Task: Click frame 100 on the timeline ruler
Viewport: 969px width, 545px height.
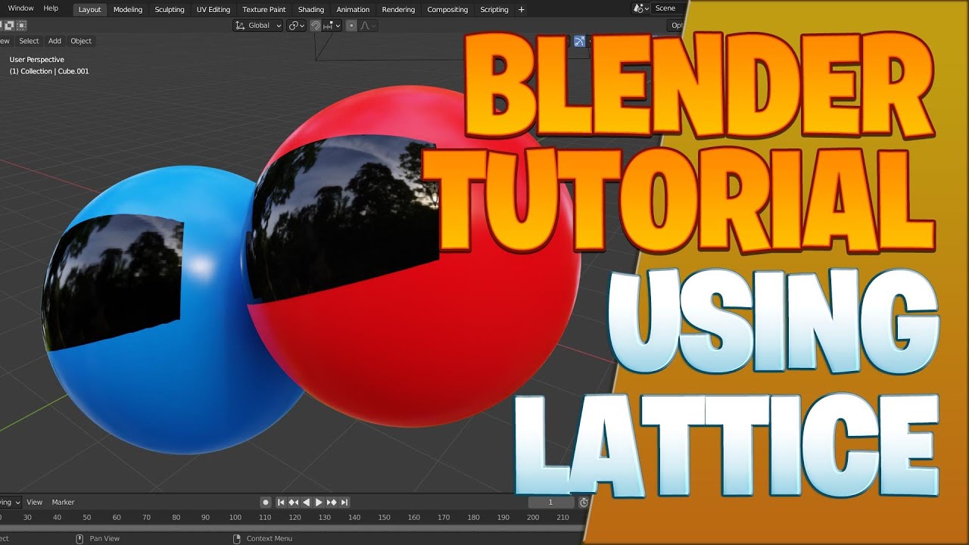Action: tap(235, 518)
